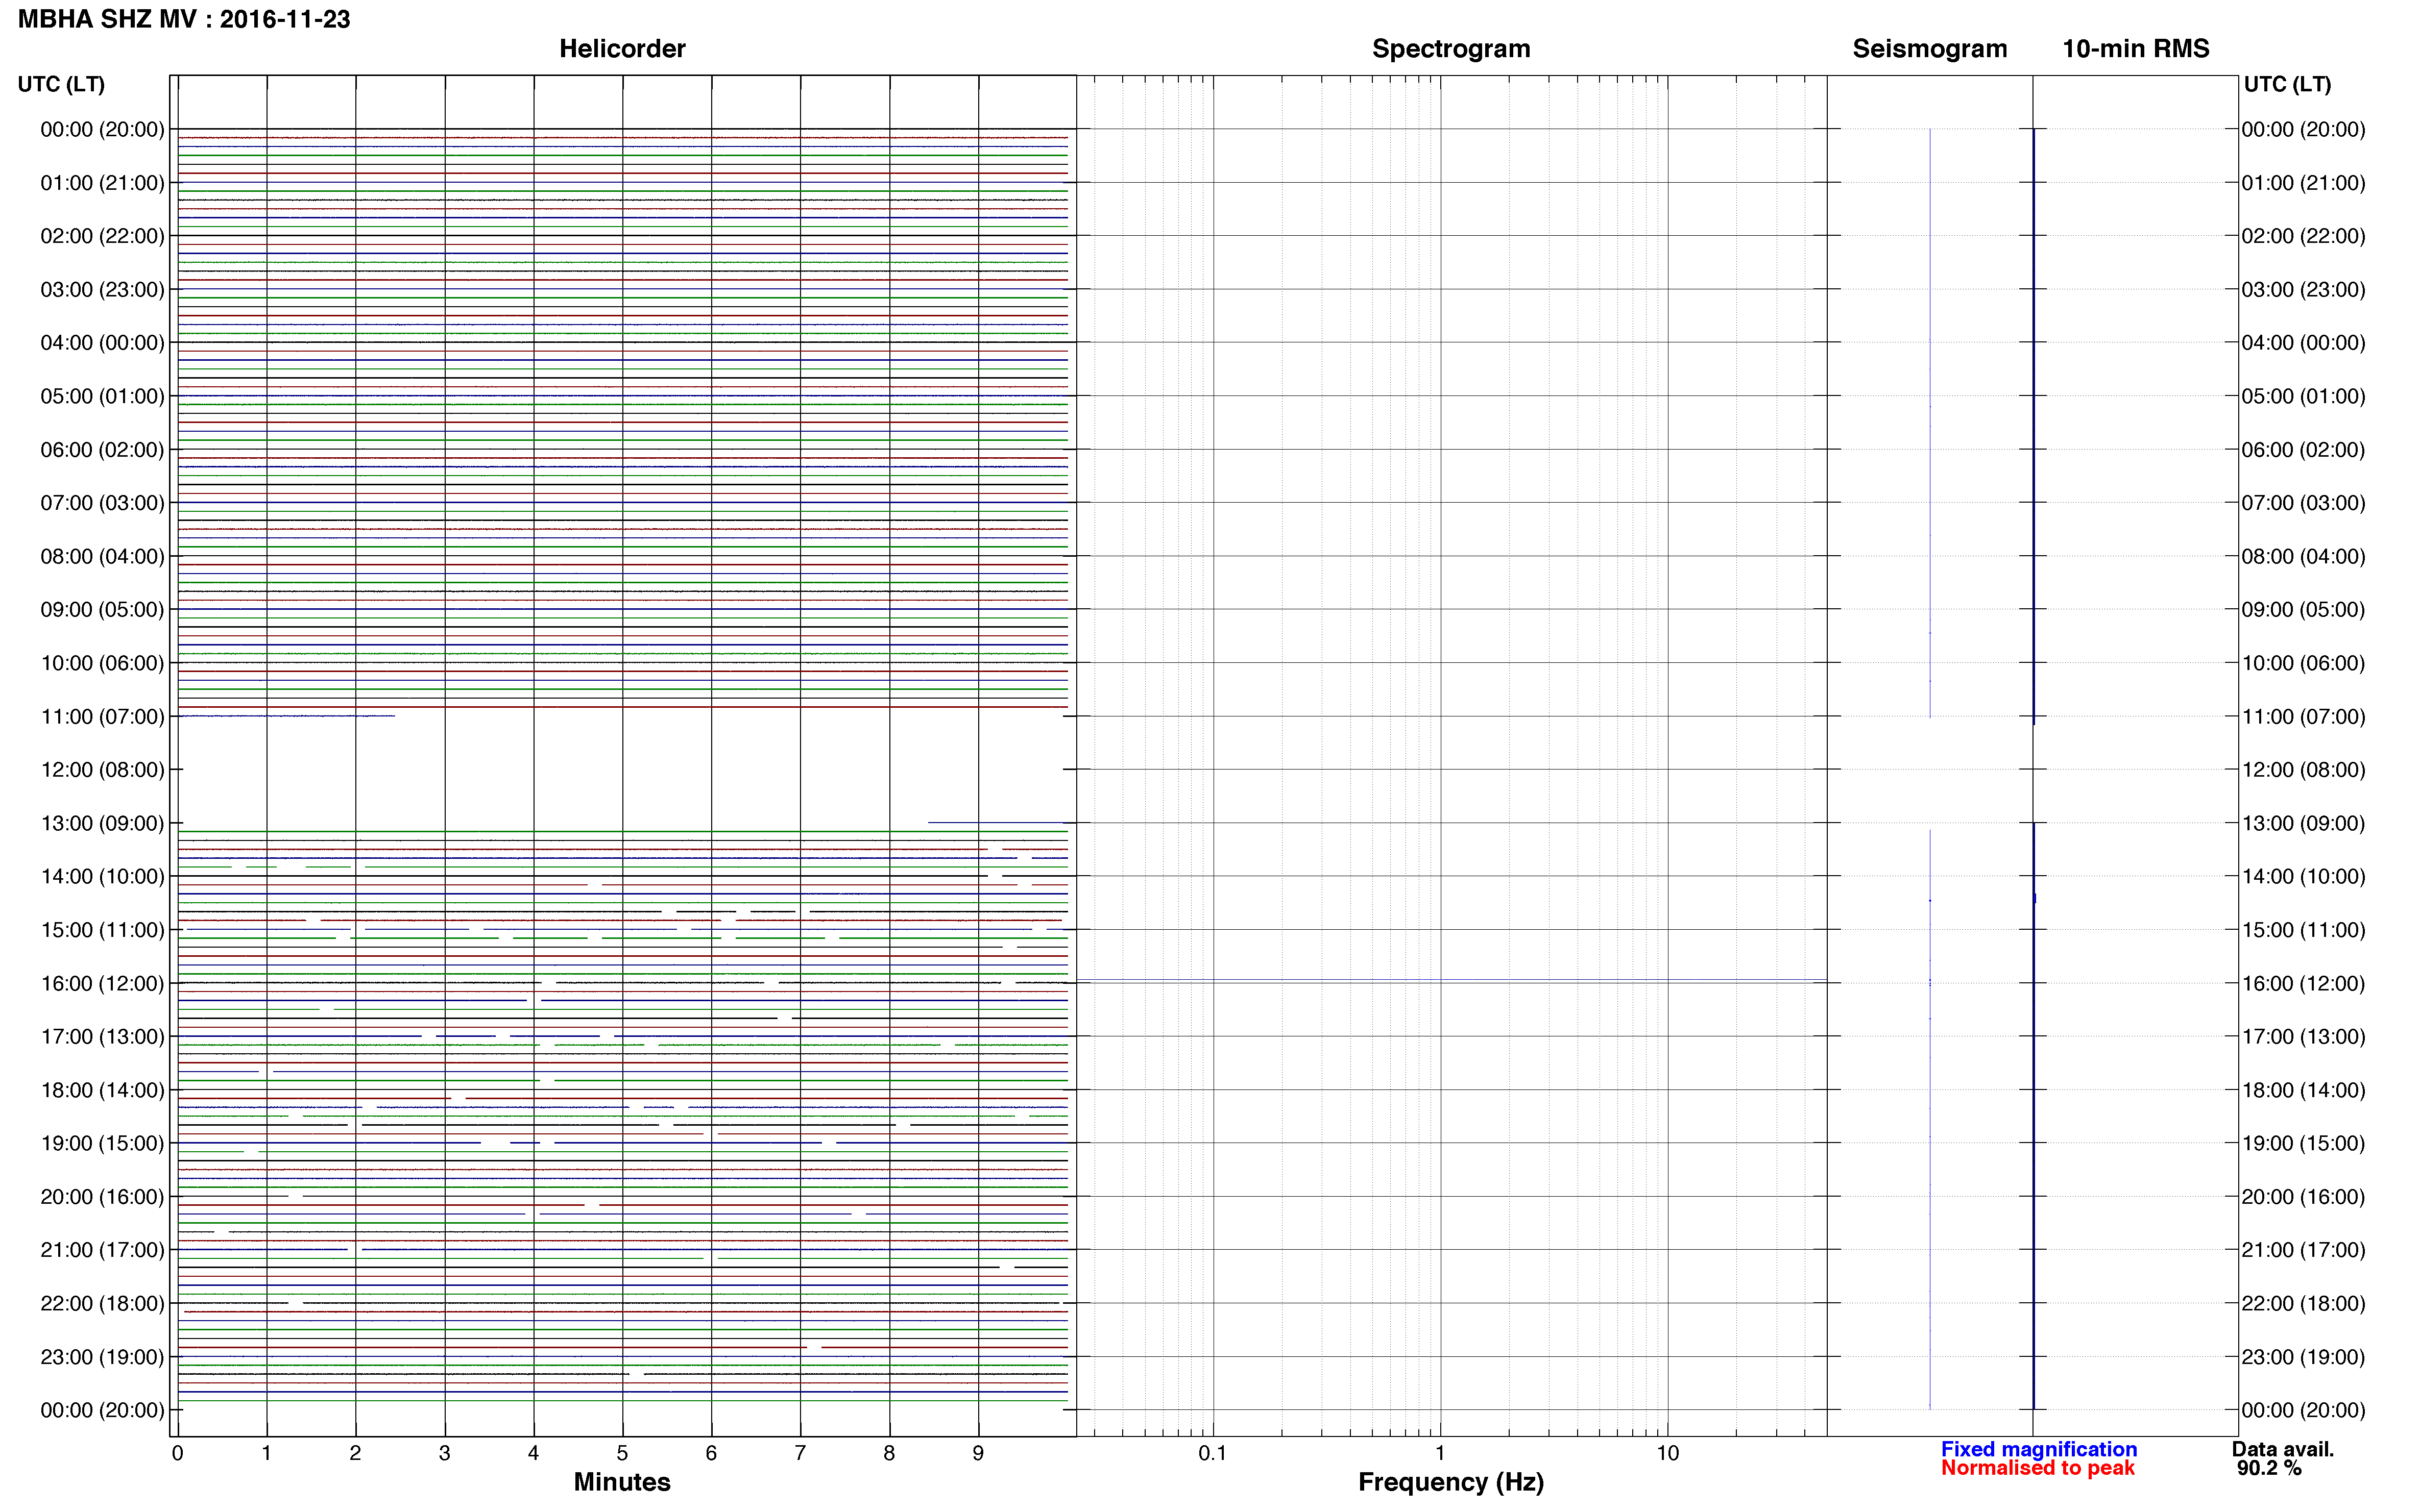The height and width of the screenshot is (1512, 2420).
Task: Click the left '16:00 (12:00)' time label
Action: click(102, 984)
